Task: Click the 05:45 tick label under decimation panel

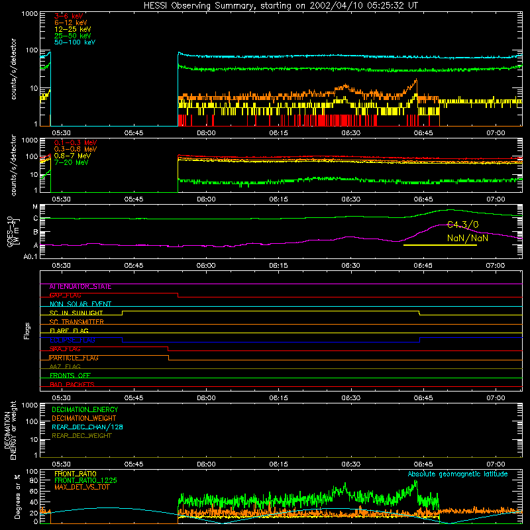Action: (134, 464)
